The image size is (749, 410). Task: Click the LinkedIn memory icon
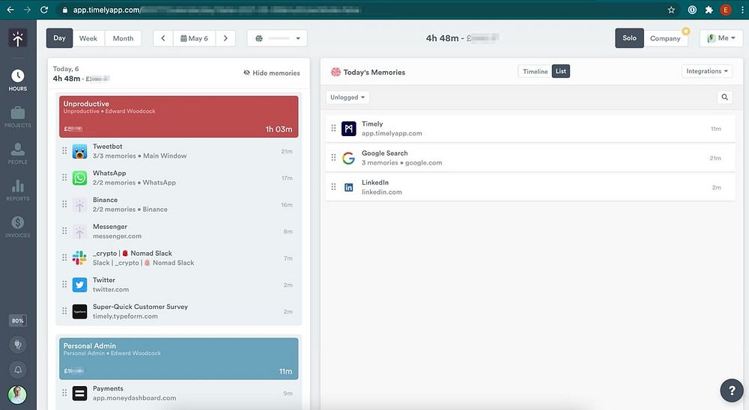(x=349, y=188)
